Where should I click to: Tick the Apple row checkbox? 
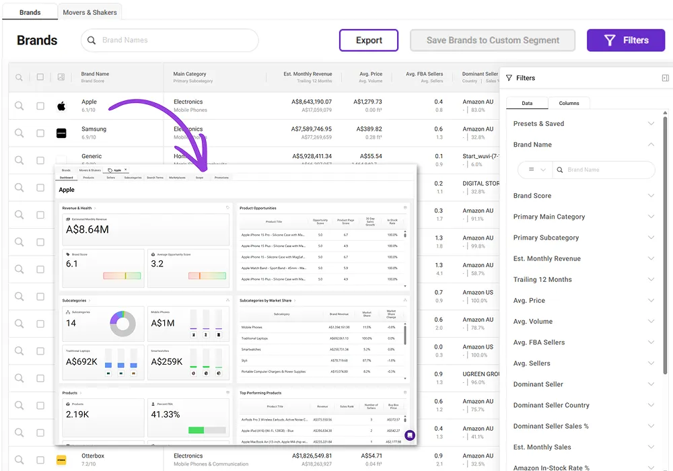(40, 106)
